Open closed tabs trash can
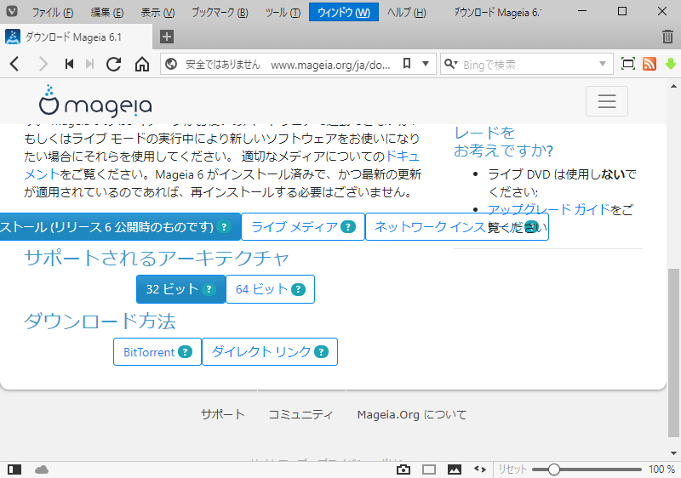Image resolution: width=681 pixels, height=478 pixels. pyautogui.click(x=667, y=37)
